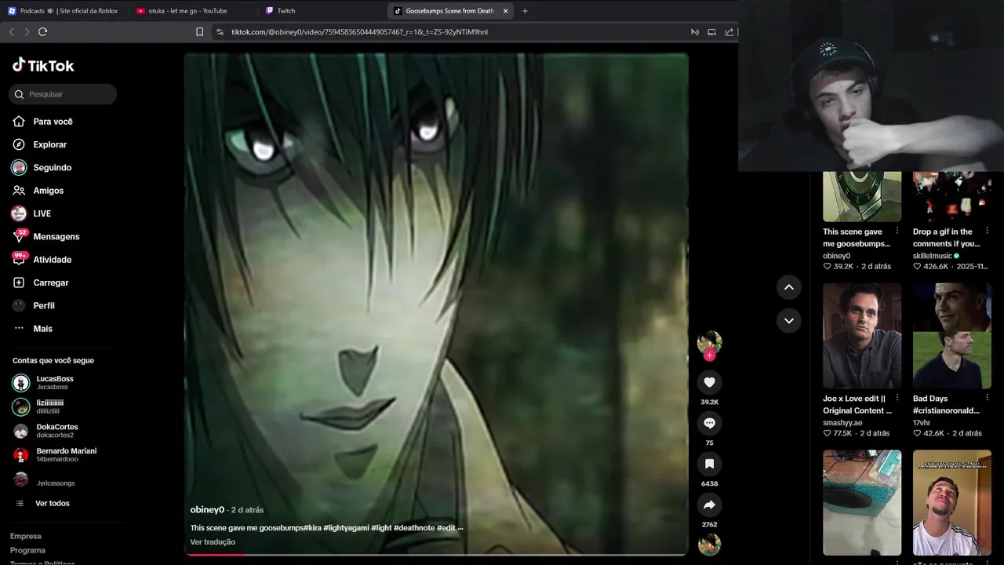Open skilletmusic creator name

click(932, 256)
